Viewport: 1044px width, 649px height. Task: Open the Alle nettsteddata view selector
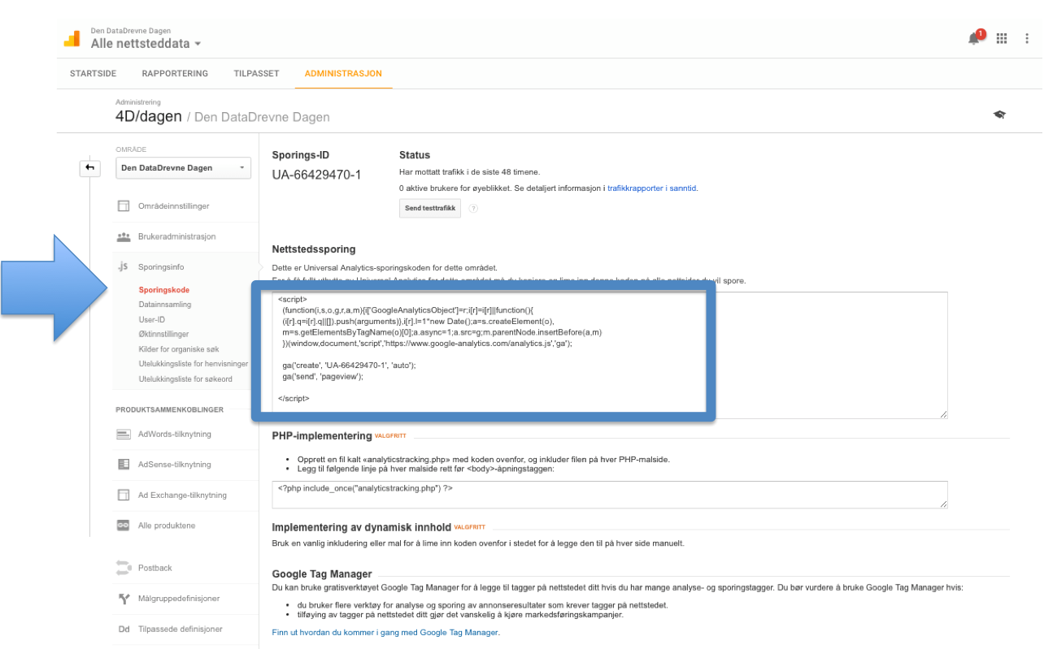146,43
